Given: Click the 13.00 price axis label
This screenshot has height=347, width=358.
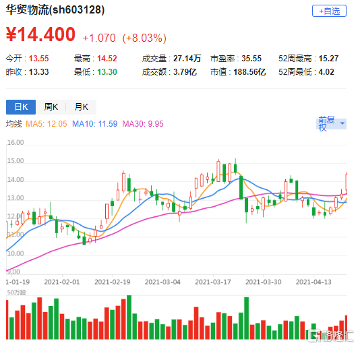Looking at the screenshot, I should tap(16, 198).
